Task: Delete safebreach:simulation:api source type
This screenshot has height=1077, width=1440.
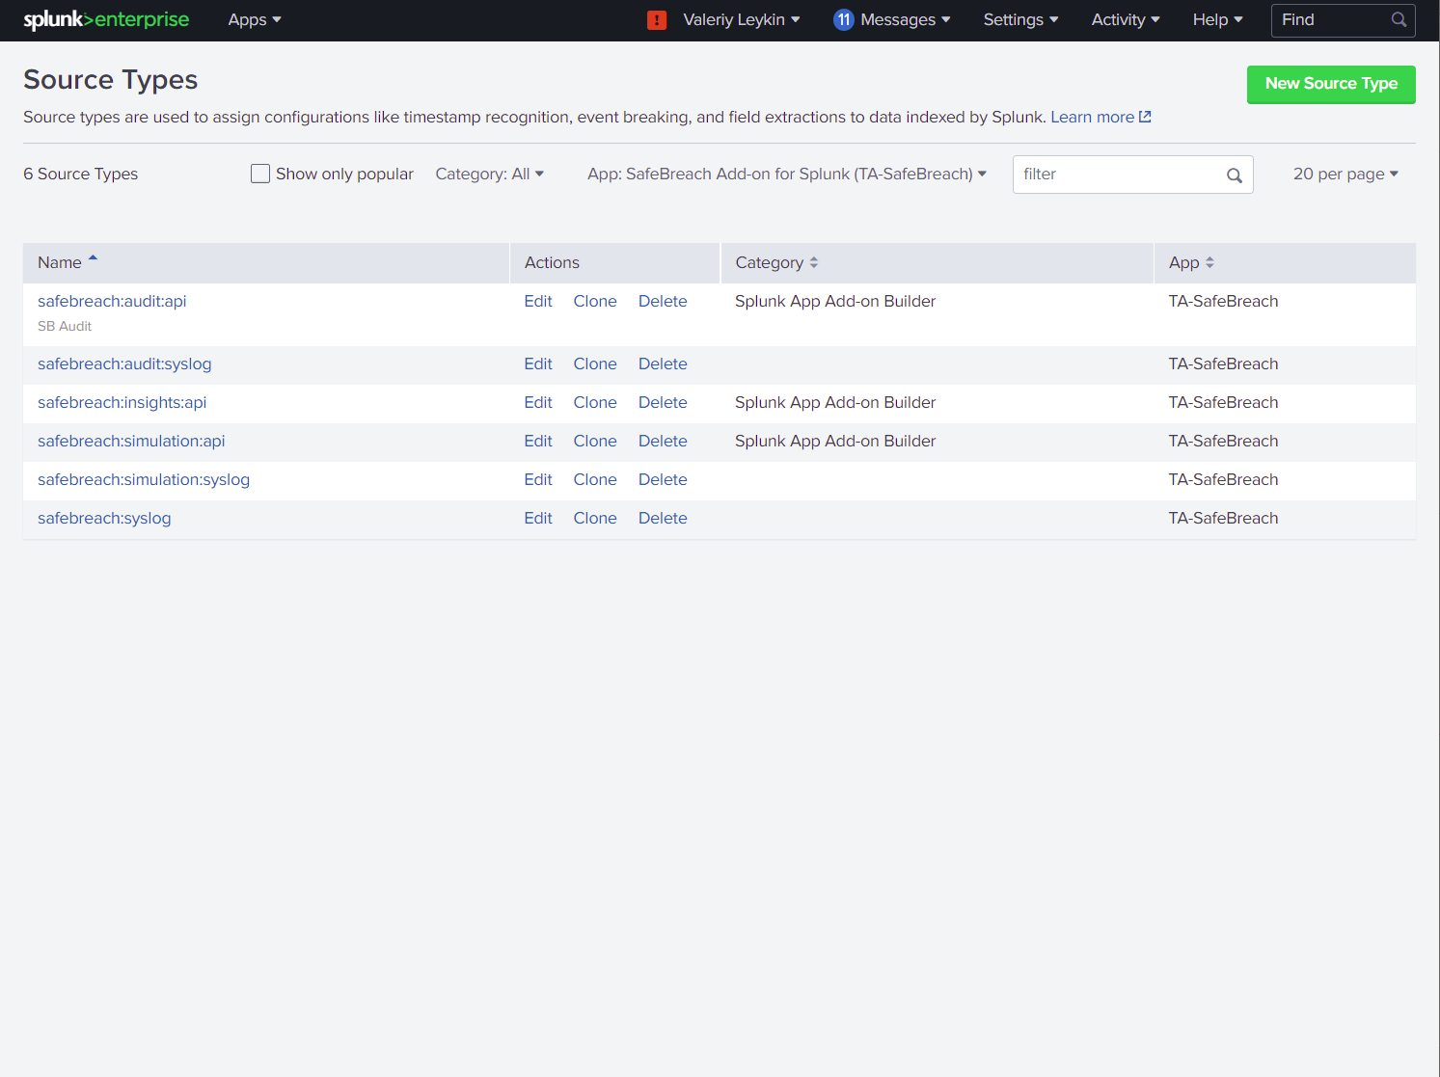Action: click(663, 441)
